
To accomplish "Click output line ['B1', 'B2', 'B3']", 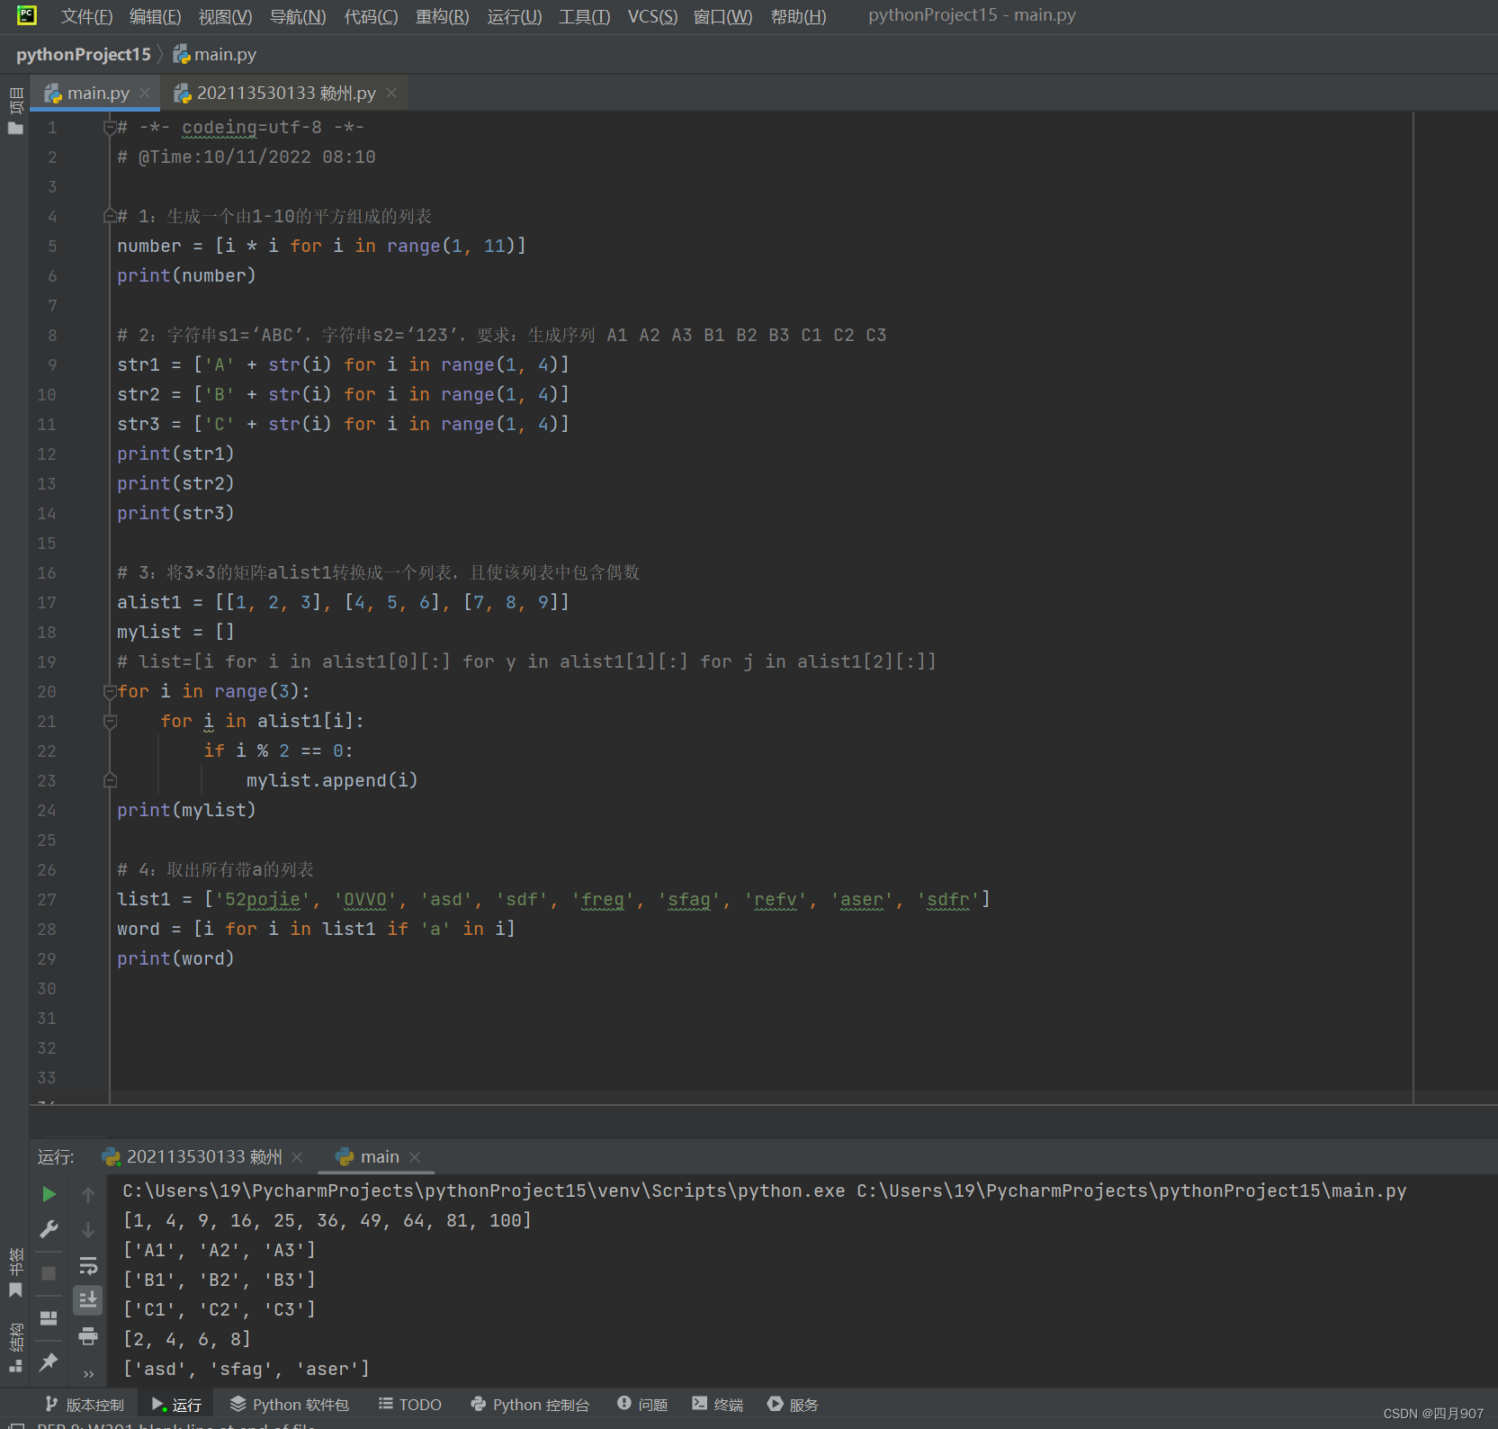I will pos(219,1280).
